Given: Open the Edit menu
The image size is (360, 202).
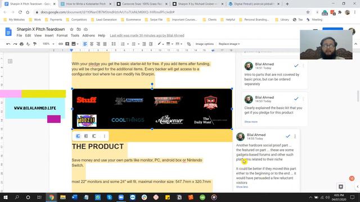Looking at the screenshot, I should coord(28,35).
